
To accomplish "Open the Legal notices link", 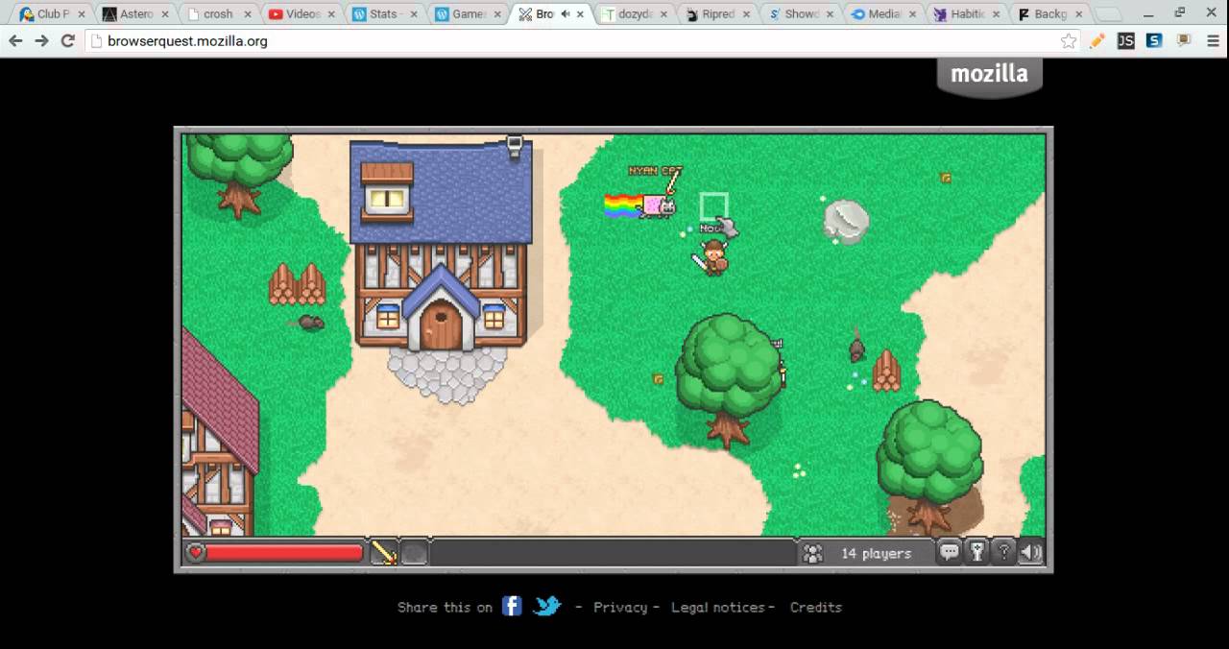I will point(718,607).
